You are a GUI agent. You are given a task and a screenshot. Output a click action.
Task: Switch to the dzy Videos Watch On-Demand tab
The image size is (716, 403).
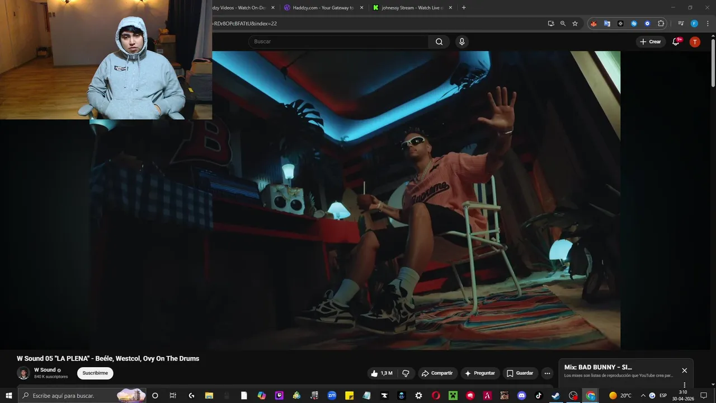tap(239, 8)
